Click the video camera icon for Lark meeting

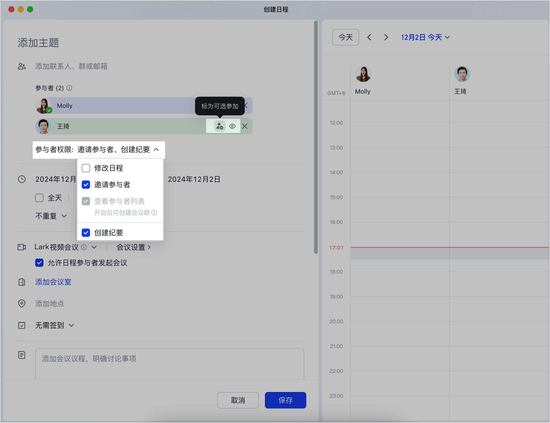[22, 247]
